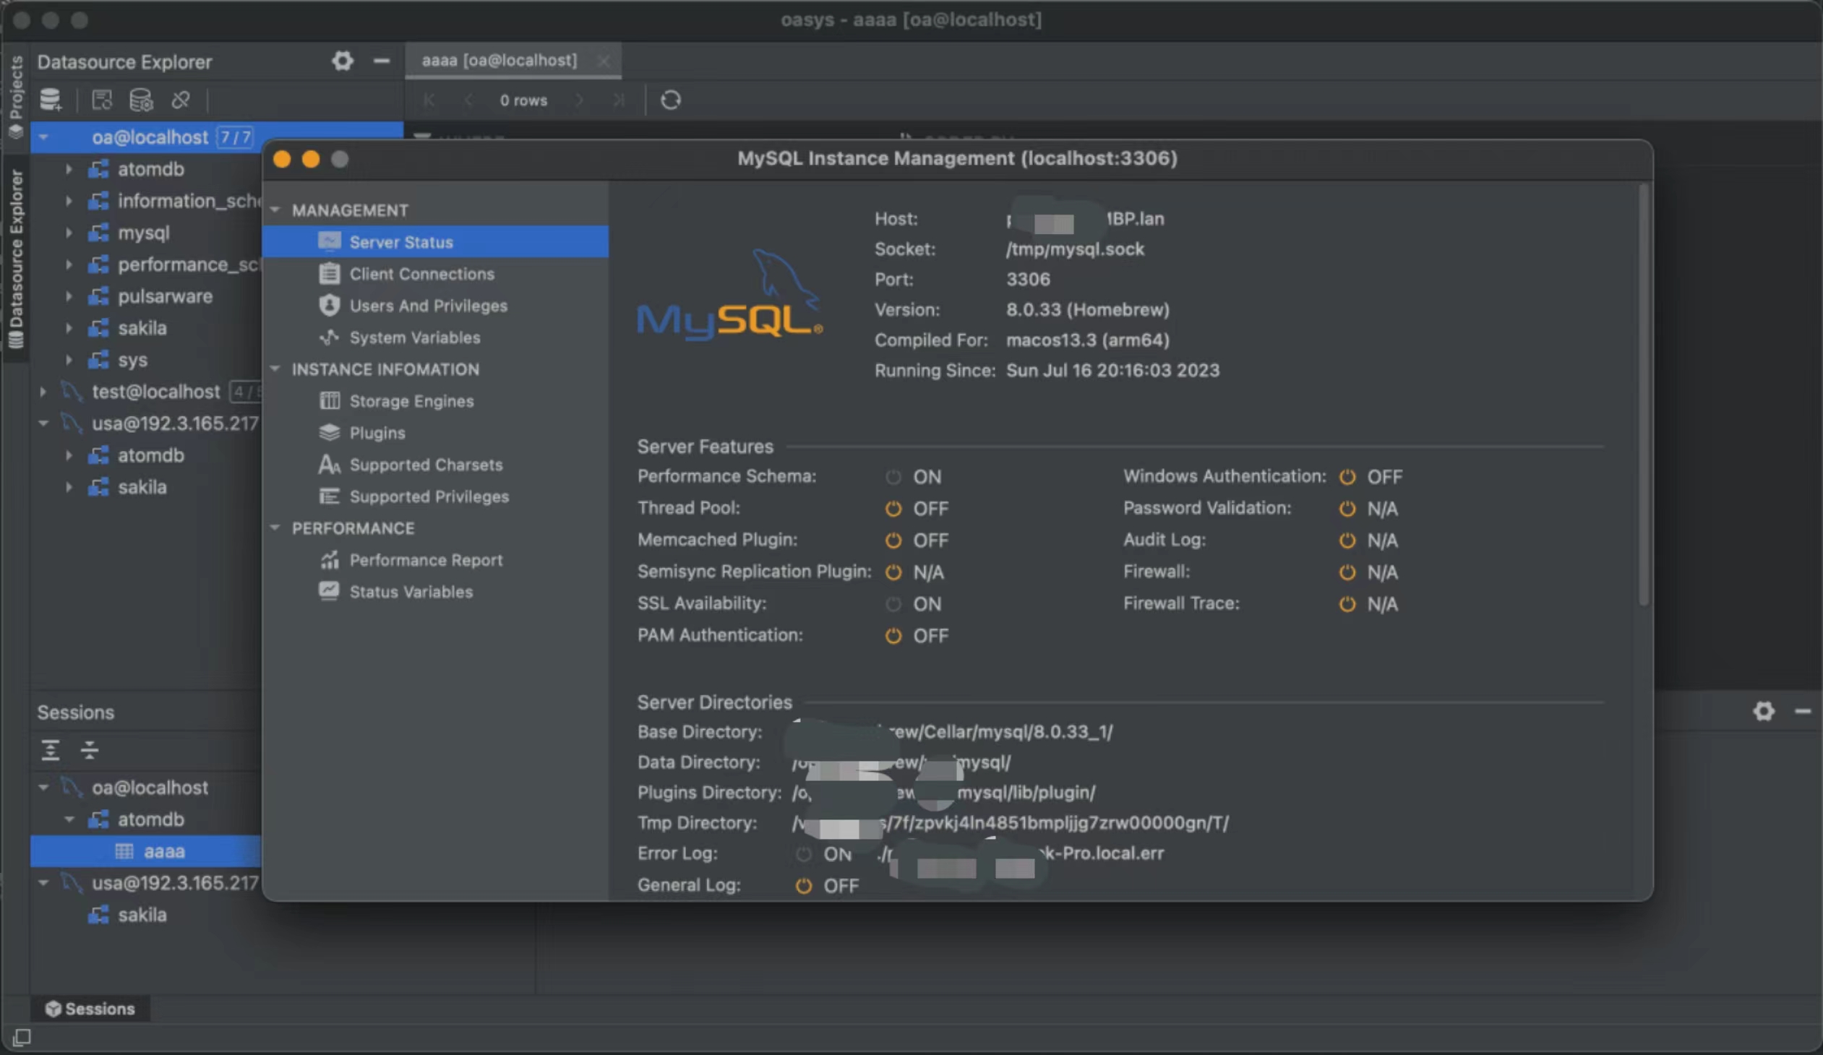Toggle Performance Schema power indicator
The width and height of the screenshot is (1823, 1055).
point(893,477)
